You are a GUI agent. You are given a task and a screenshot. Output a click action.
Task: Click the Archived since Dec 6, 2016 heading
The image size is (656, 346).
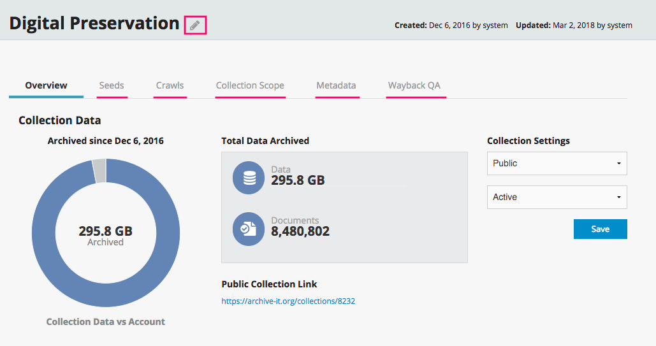[105, 141]
